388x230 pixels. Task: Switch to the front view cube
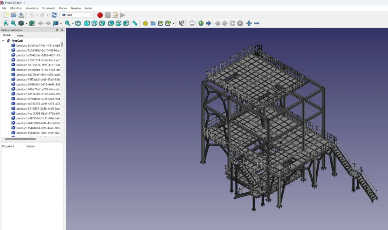click(x=87, y=23)
